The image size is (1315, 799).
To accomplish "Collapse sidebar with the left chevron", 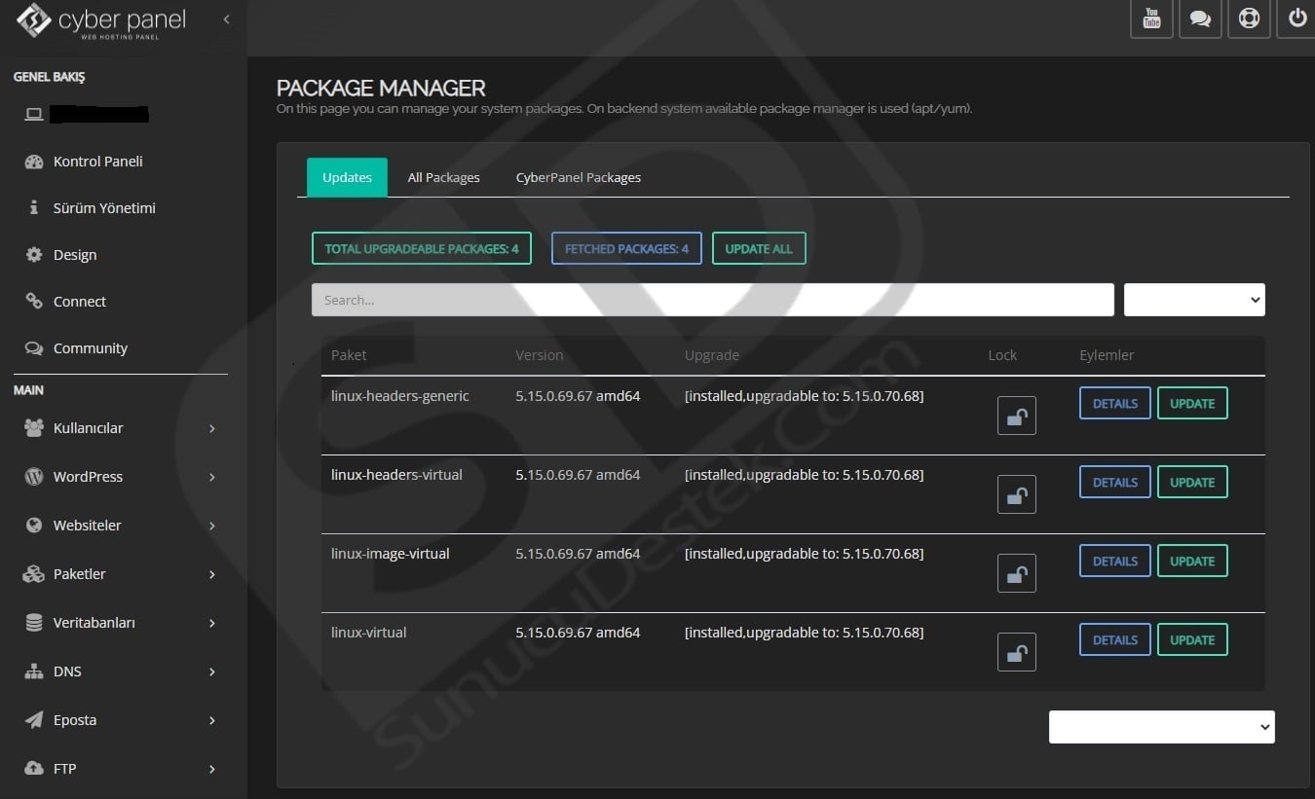I will [226, 19].
